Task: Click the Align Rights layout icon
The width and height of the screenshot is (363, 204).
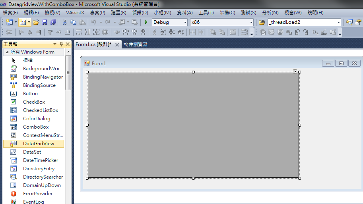Action: coord(39,32)
